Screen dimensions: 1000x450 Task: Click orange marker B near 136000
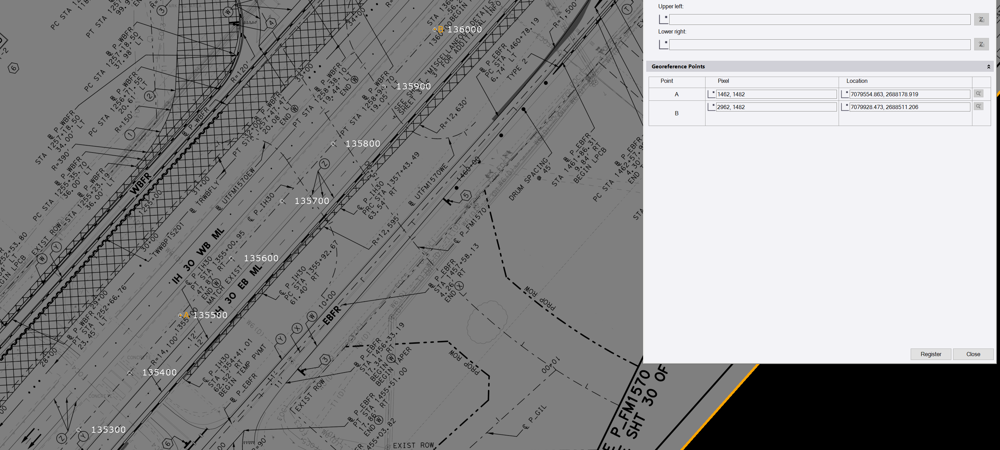tap(435, 29)
